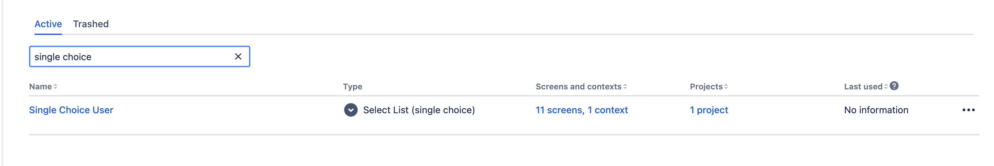Click the sort arrows beside Projects
The width and height of the screenshot is (994, 166).
(x=726, y=87)
